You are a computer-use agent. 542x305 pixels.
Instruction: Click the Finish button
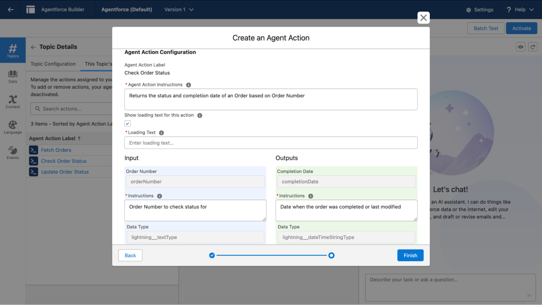410,255
